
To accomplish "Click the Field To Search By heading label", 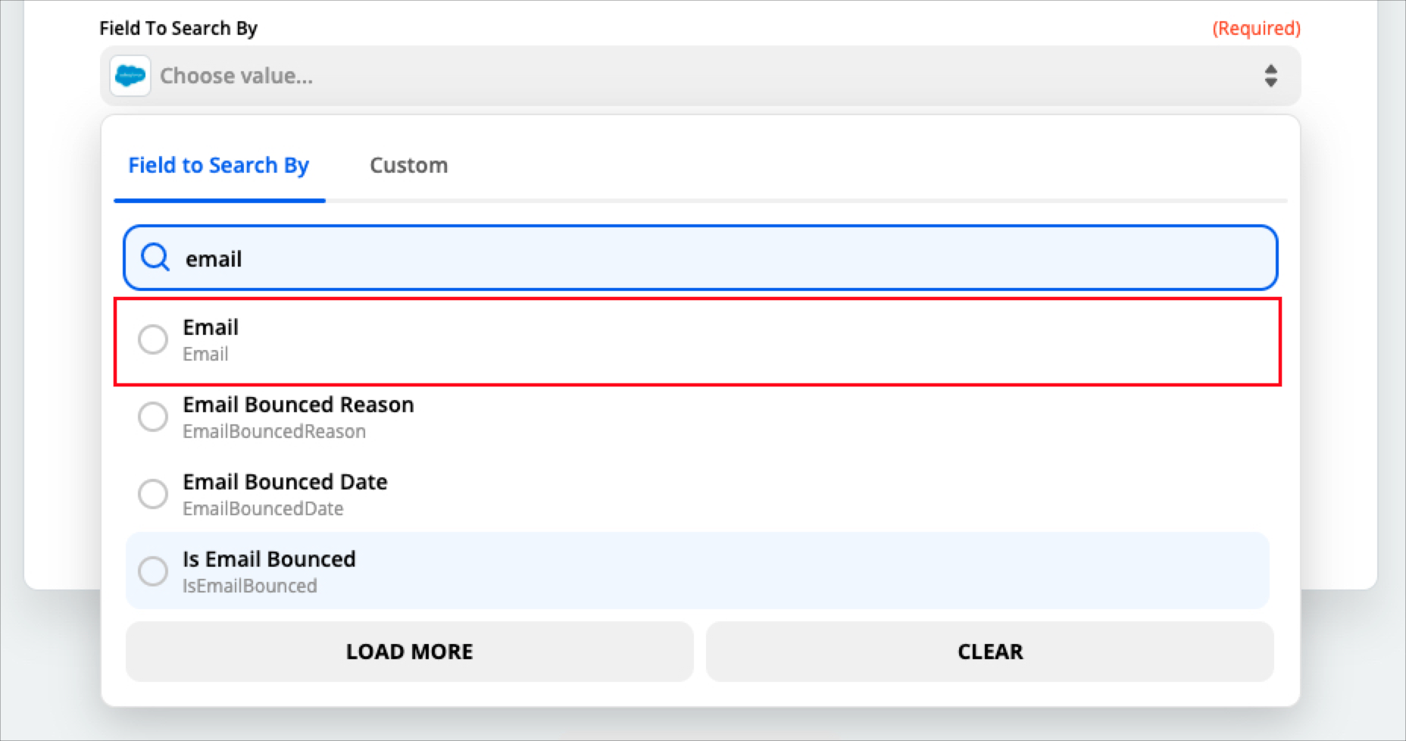I will [x=179, y=28].
